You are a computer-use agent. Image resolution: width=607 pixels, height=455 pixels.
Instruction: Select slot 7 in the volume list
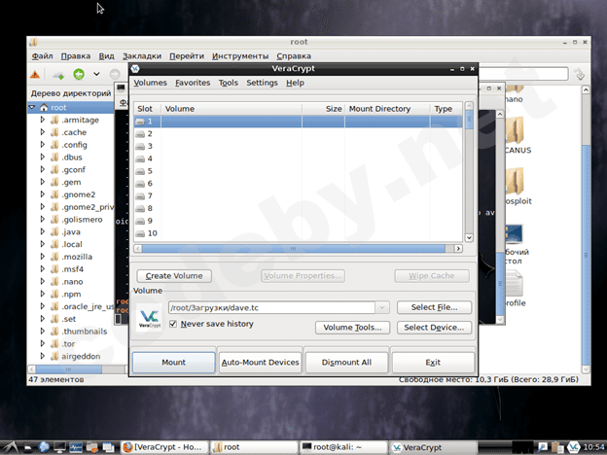(298, 195)
